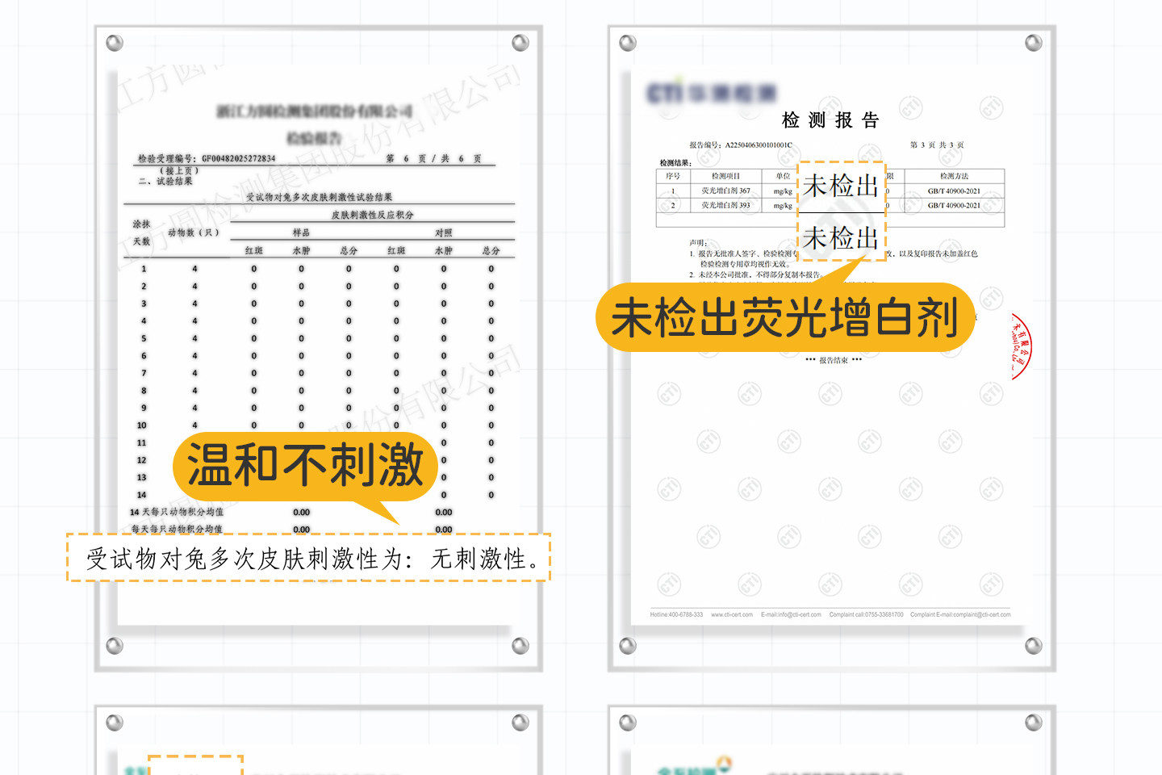Screen dimensions: 1162x775
Task: Click the 未检出荧光增白剂 callout label
Action: [x=785, y=317]
